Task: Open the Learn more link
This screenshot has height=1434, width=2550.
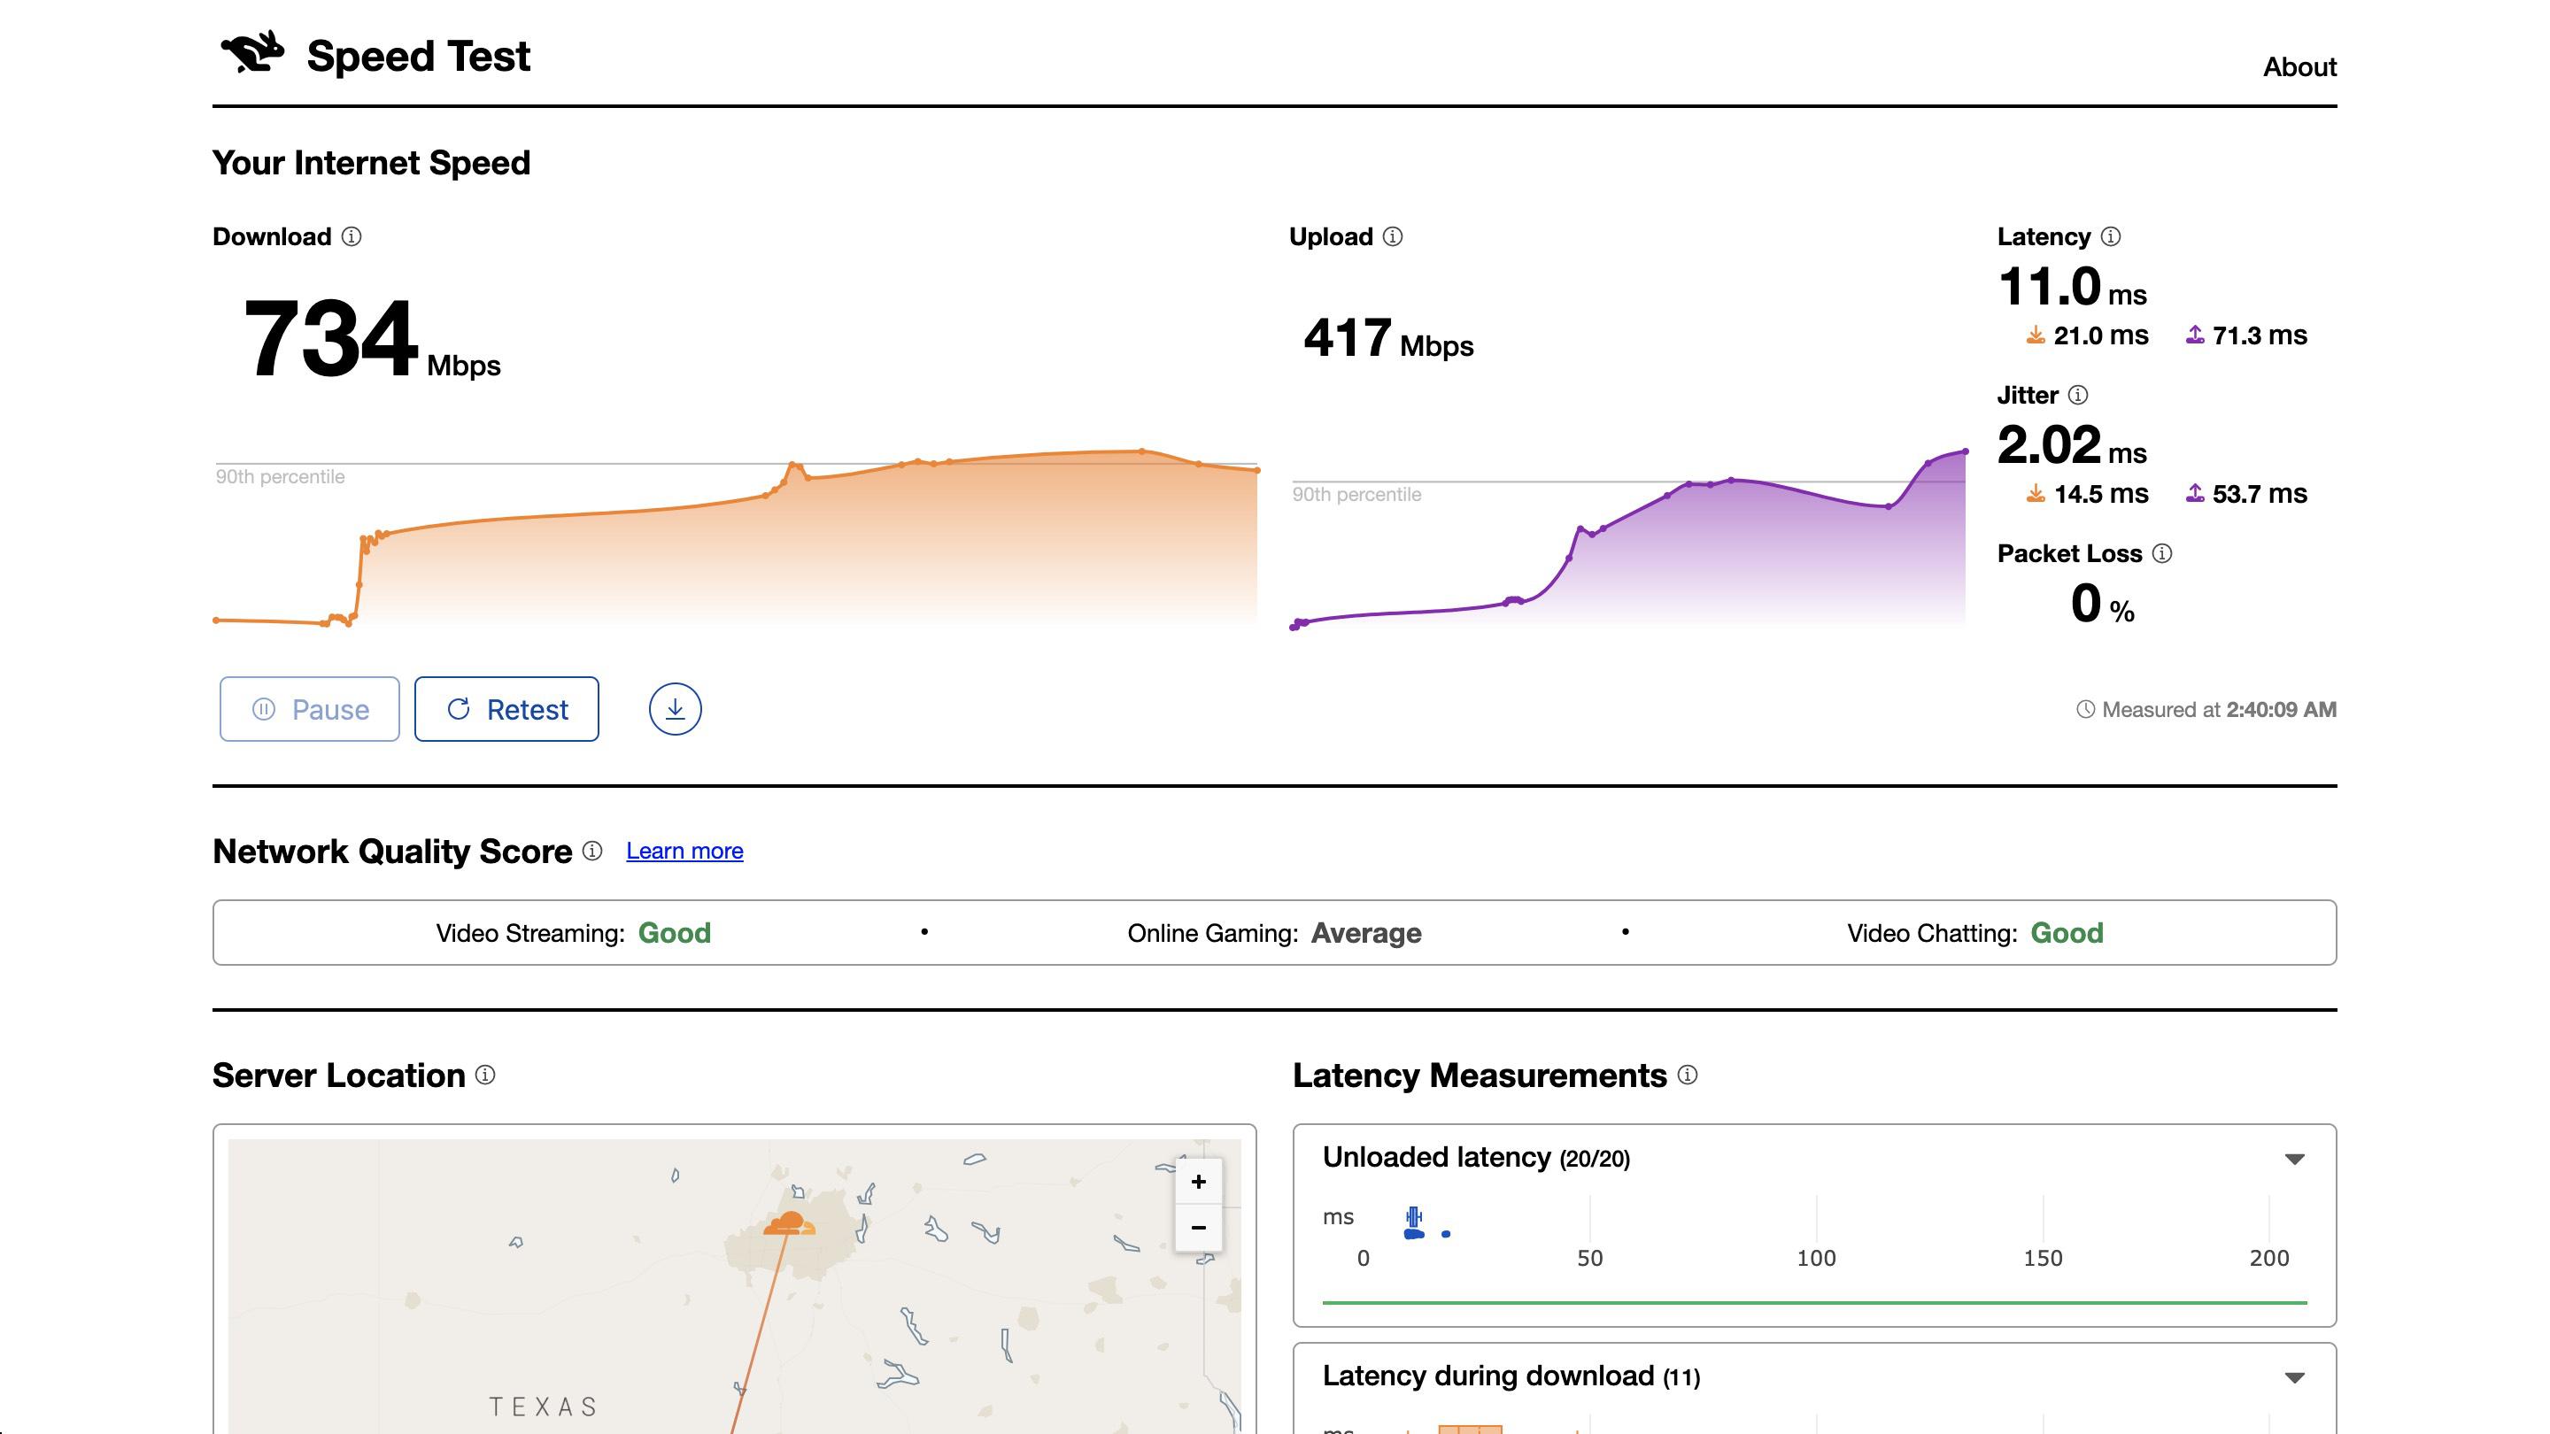Action: 684,851
